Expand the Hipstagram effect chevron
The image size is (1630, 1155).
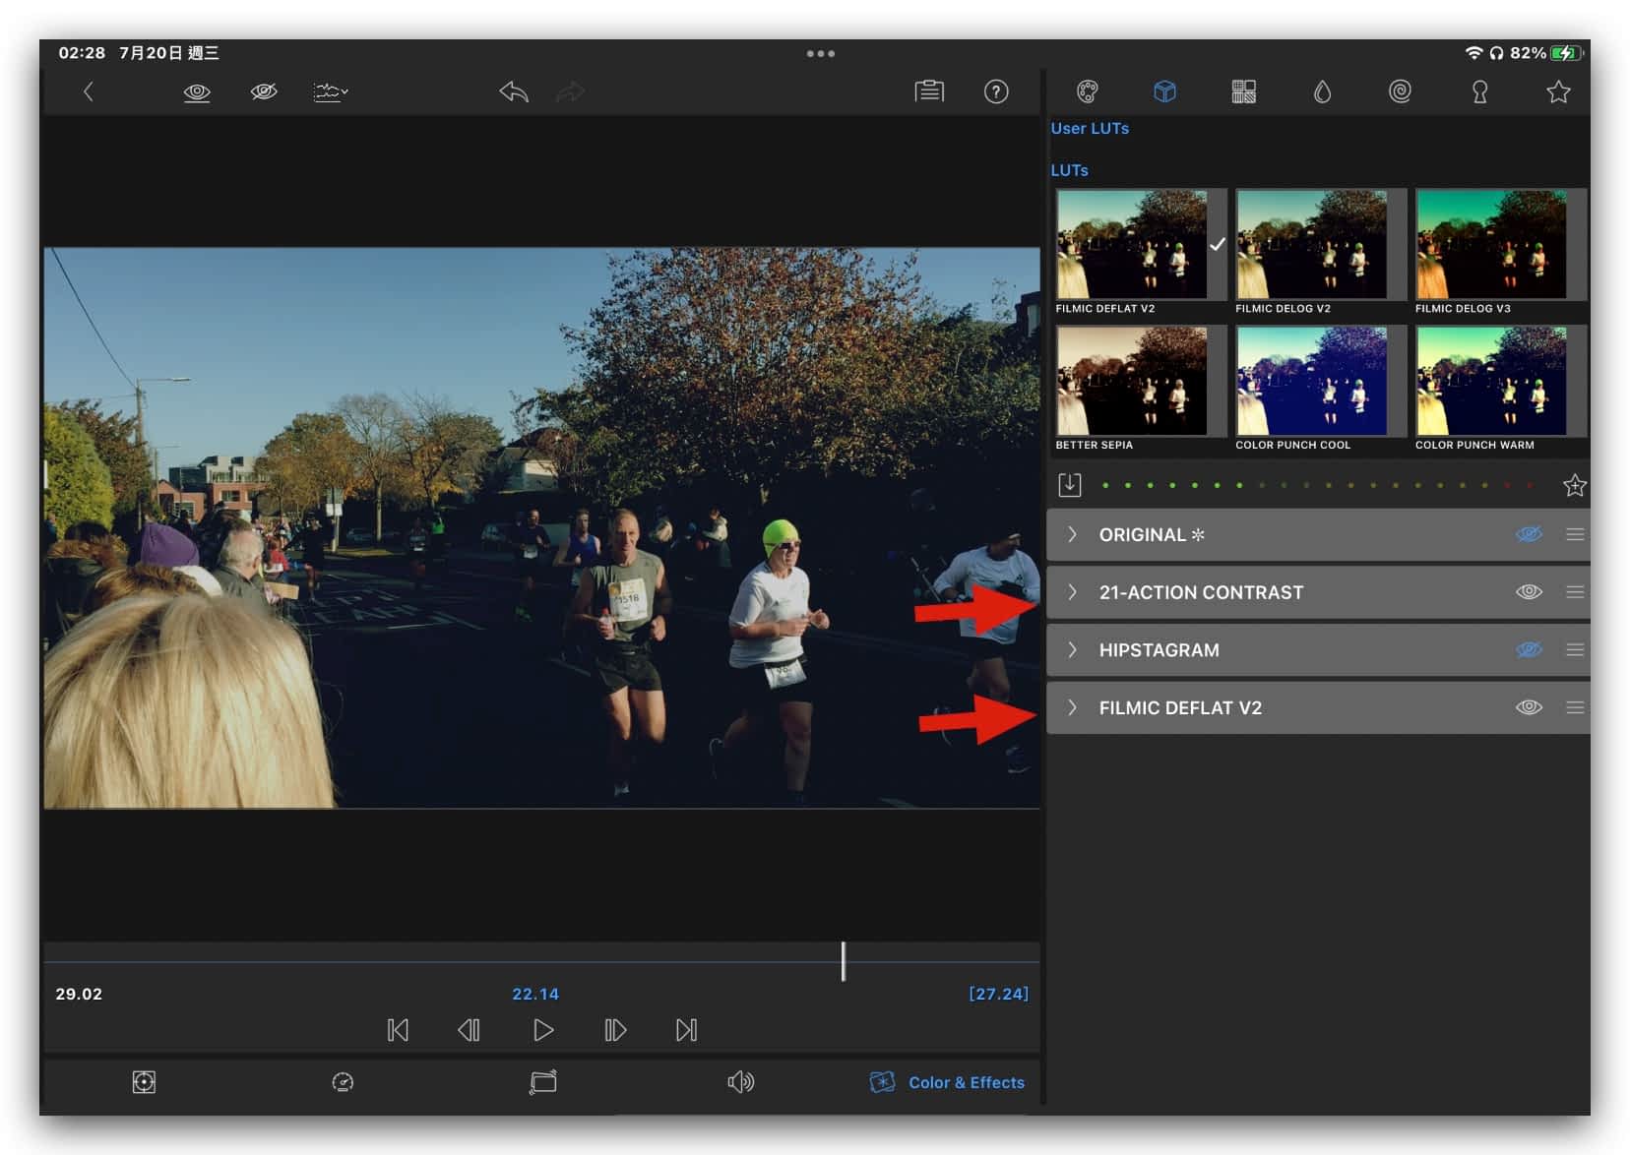tap(1072, 650)
